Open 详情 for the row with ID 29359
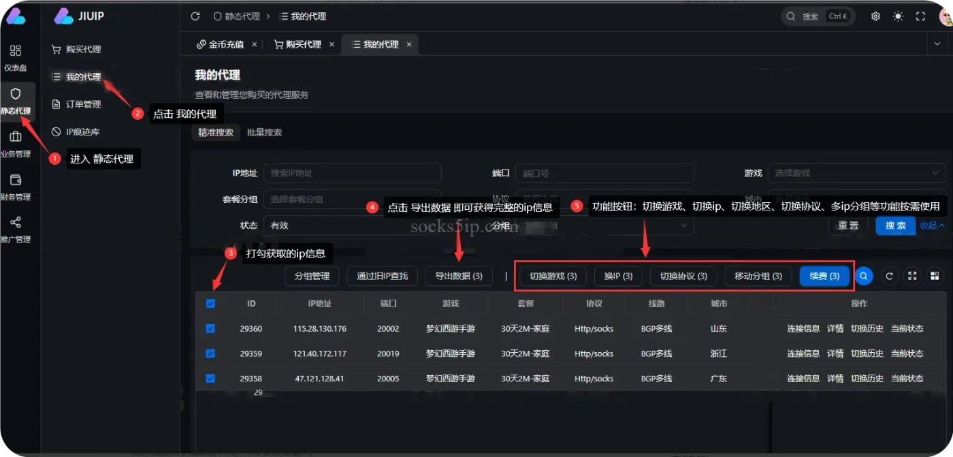Image resolution: width=953 pixels, height=457 pixels. coord(835,353)
